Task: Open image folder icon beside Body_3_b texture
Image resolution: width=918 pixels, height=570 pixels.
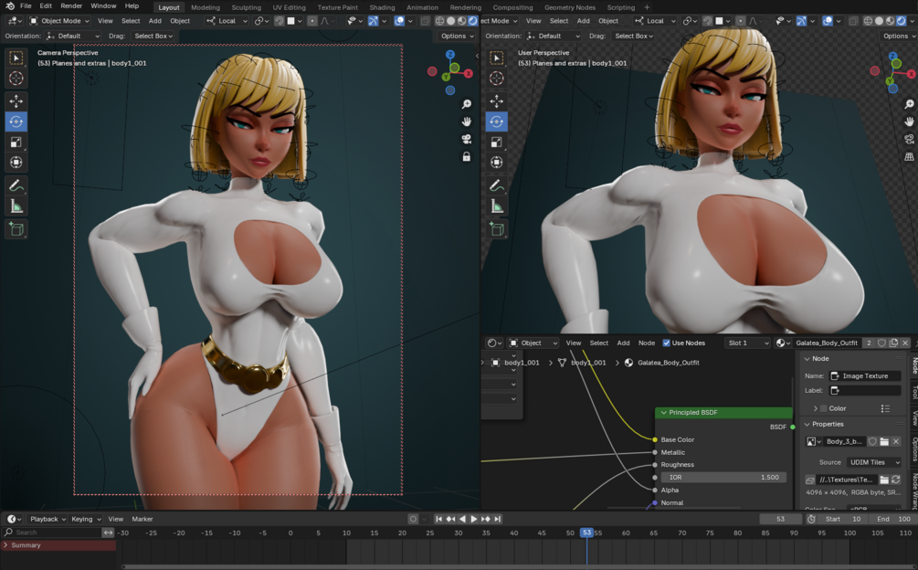Action: click(884, 442)
